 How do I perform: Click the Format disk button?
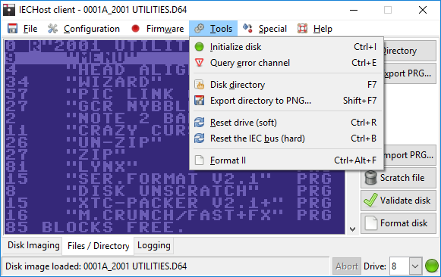pyautogui.click(x=398, y=223)
